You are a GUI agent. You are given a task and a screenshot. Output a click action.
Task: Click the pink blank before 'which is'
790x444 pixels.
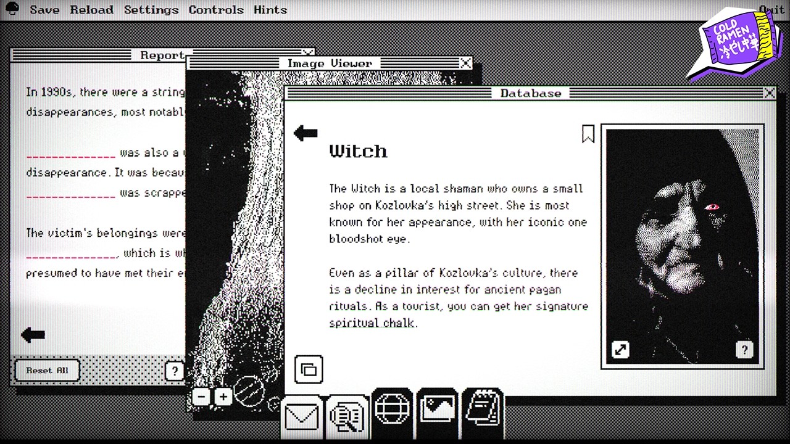71,254
